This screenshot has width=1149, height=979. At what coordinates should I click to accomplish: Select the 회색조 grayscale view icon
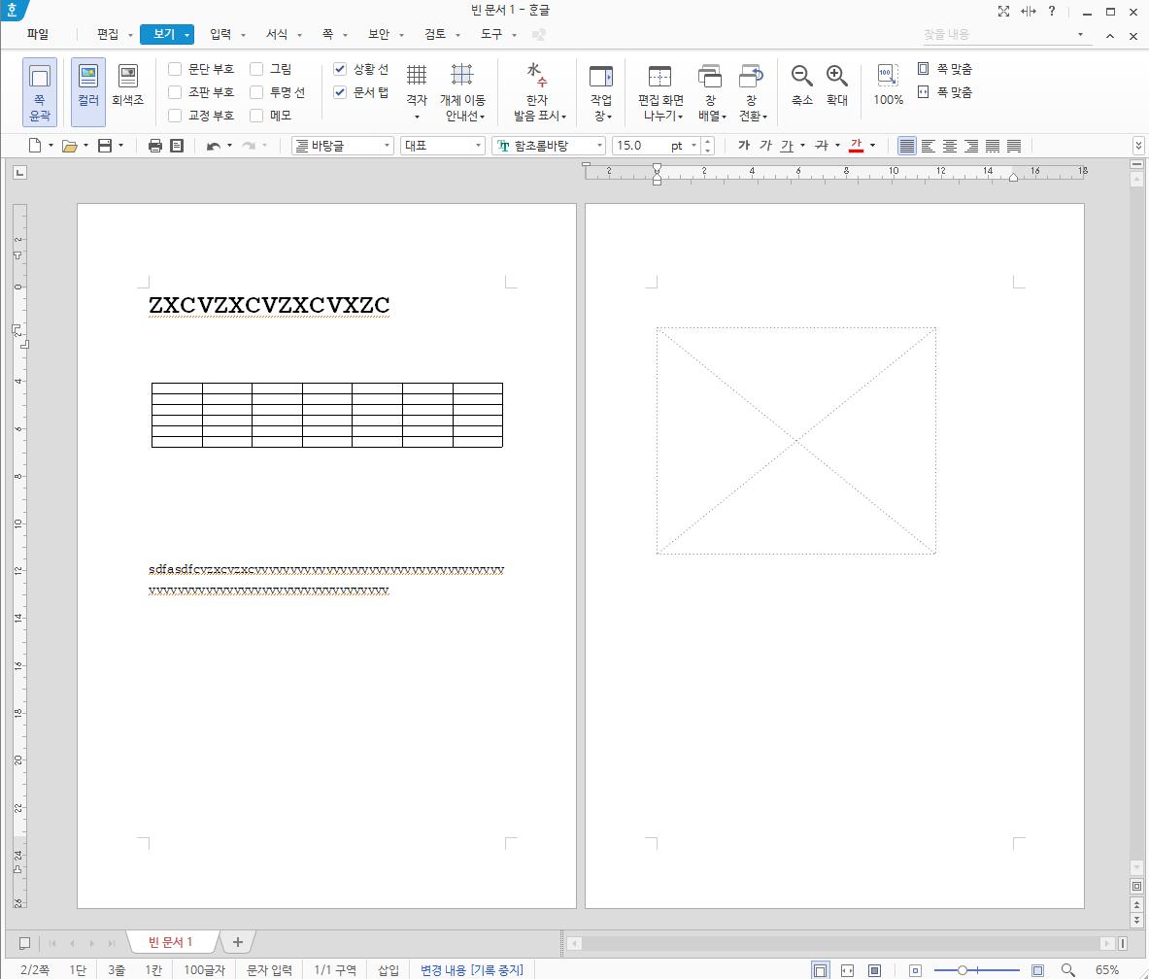pos(127,78)
